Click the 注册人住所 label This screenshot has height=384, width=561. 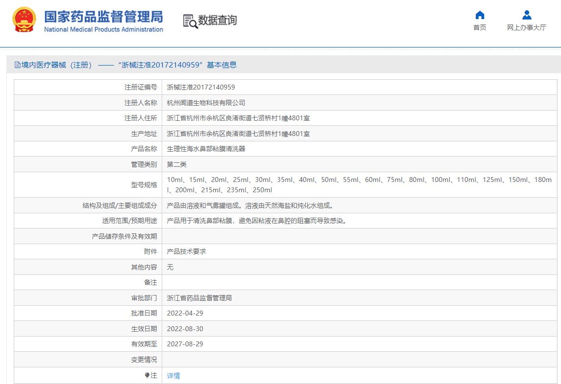click(x=141, y=118)
